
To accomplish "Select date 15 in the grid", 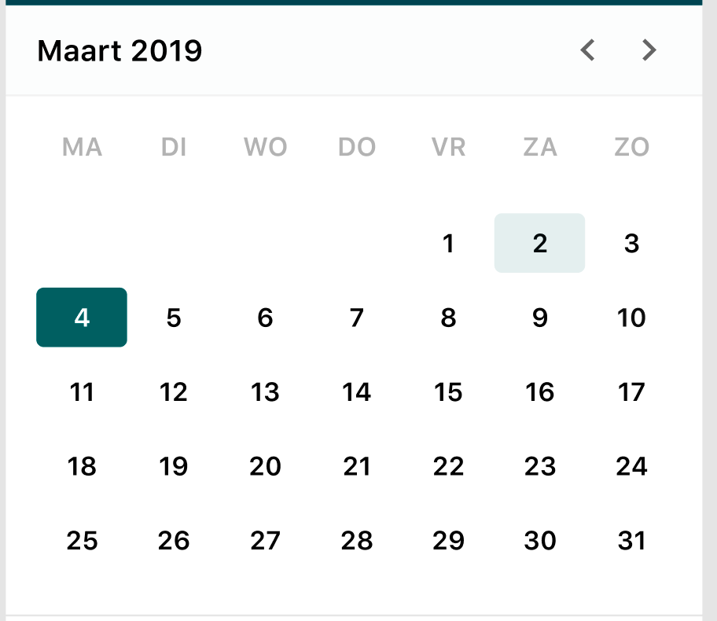I will pyautogui.click(x=448, y=392).
